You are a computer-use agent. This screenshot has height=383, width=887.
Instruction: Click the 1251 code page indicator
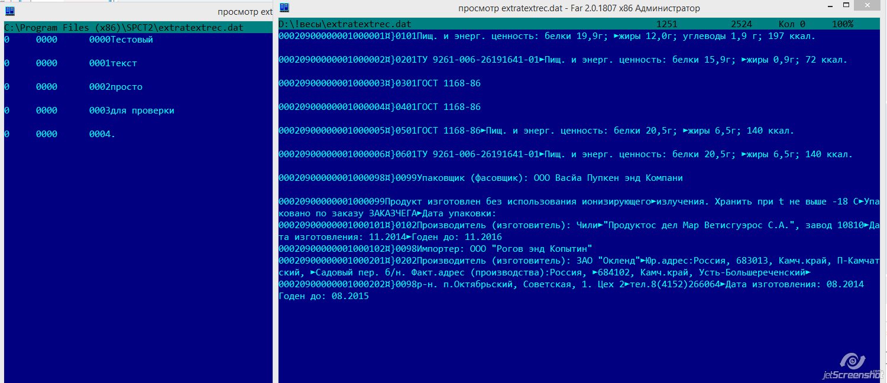point(666,24)
